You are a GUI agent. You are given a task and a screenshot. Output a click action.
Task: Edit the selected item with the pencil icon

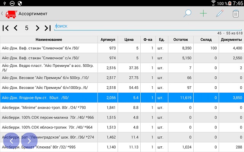tap(220, 14)
